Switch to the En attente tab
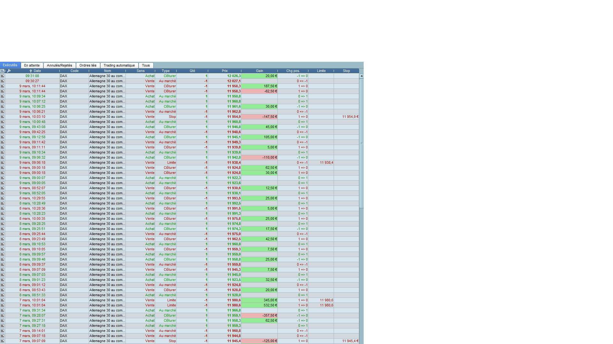Image resolution: width=613 pixels, height=344 pixels. tap(32, 65)
